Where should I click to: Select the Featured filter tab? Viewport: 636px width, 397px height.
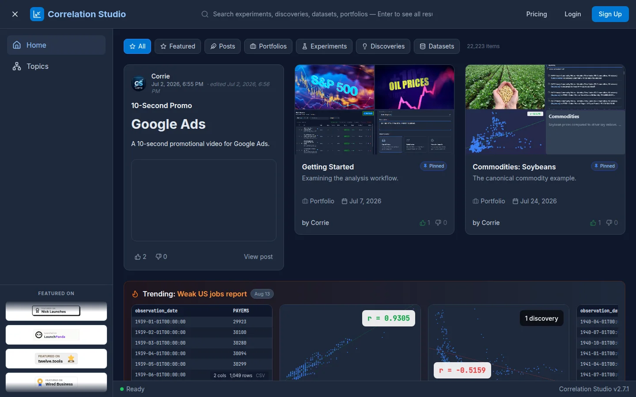178,46
